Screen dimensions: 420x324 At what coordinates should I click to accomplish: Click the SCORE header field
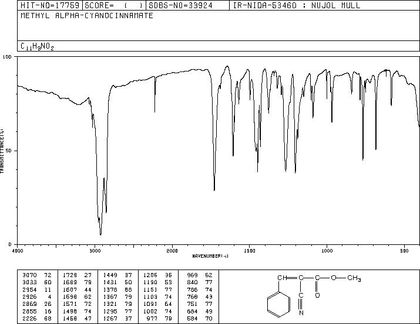114,5
